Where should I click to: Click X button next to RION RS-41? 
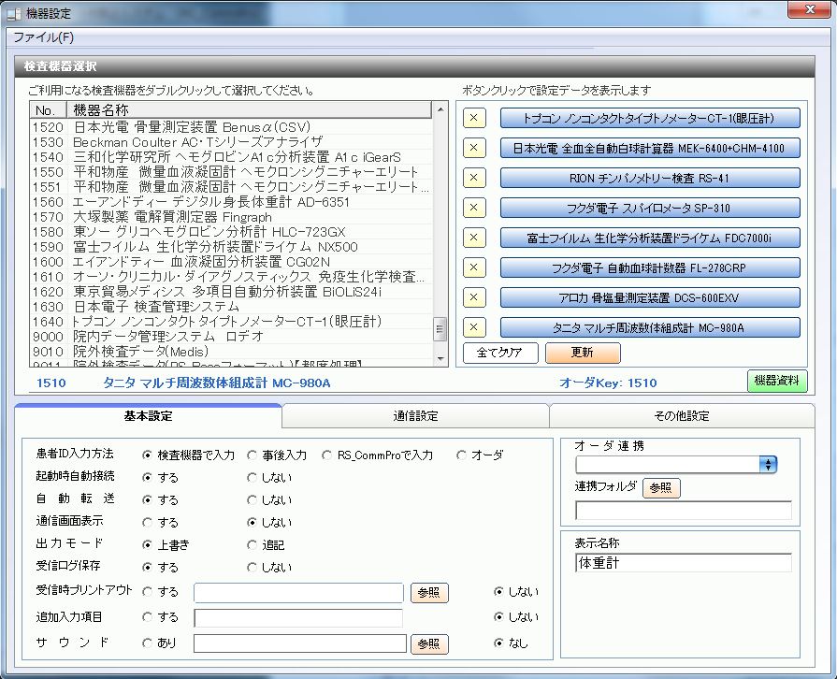[x=474, y=178]
